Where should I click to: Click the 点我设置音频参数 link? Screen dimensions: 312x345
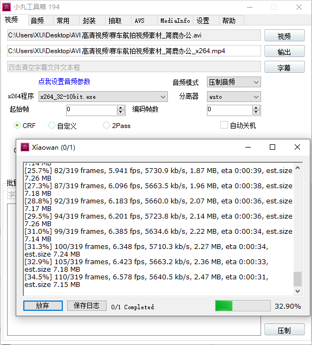pos(64,81)
